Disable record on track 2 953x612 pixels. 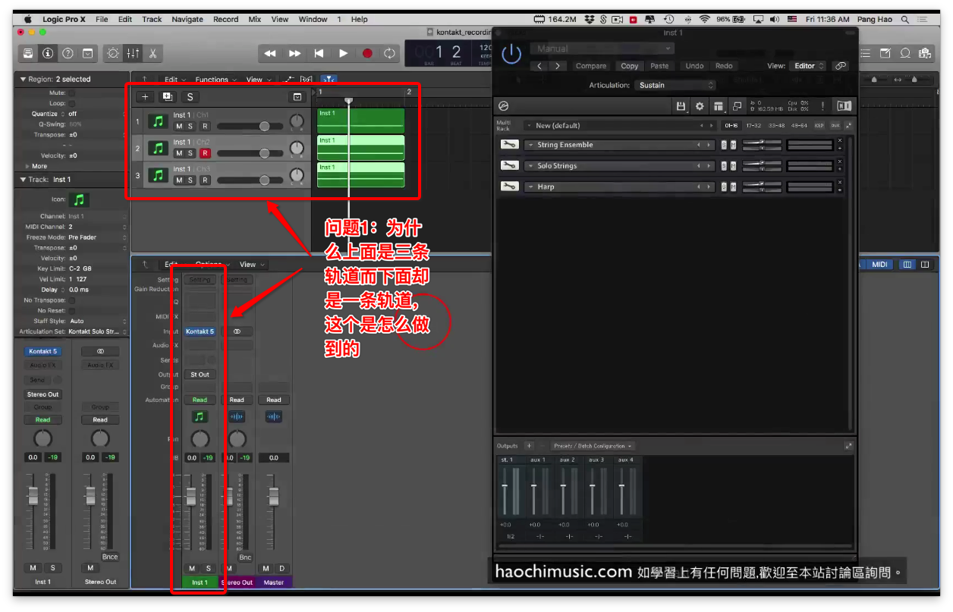(x=205, y=153)
